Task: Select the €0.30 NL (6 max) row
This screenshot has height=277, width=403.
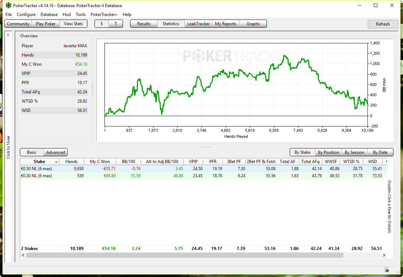Action: pyautogui.click(x=203, y=176)
